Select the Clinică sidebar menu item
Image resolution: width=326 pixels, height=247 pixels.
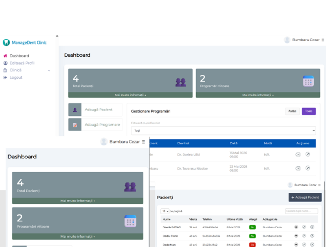15,70
